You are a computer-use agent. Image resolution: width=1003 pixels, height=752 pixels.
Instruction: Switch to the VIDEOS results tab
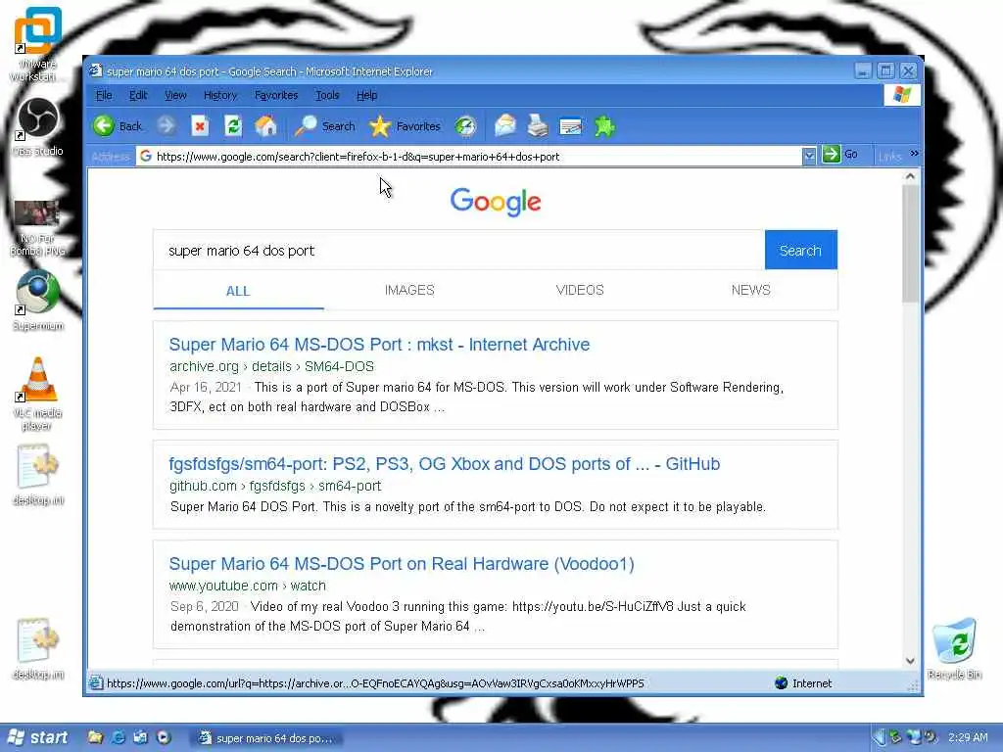tap(580, 290)
